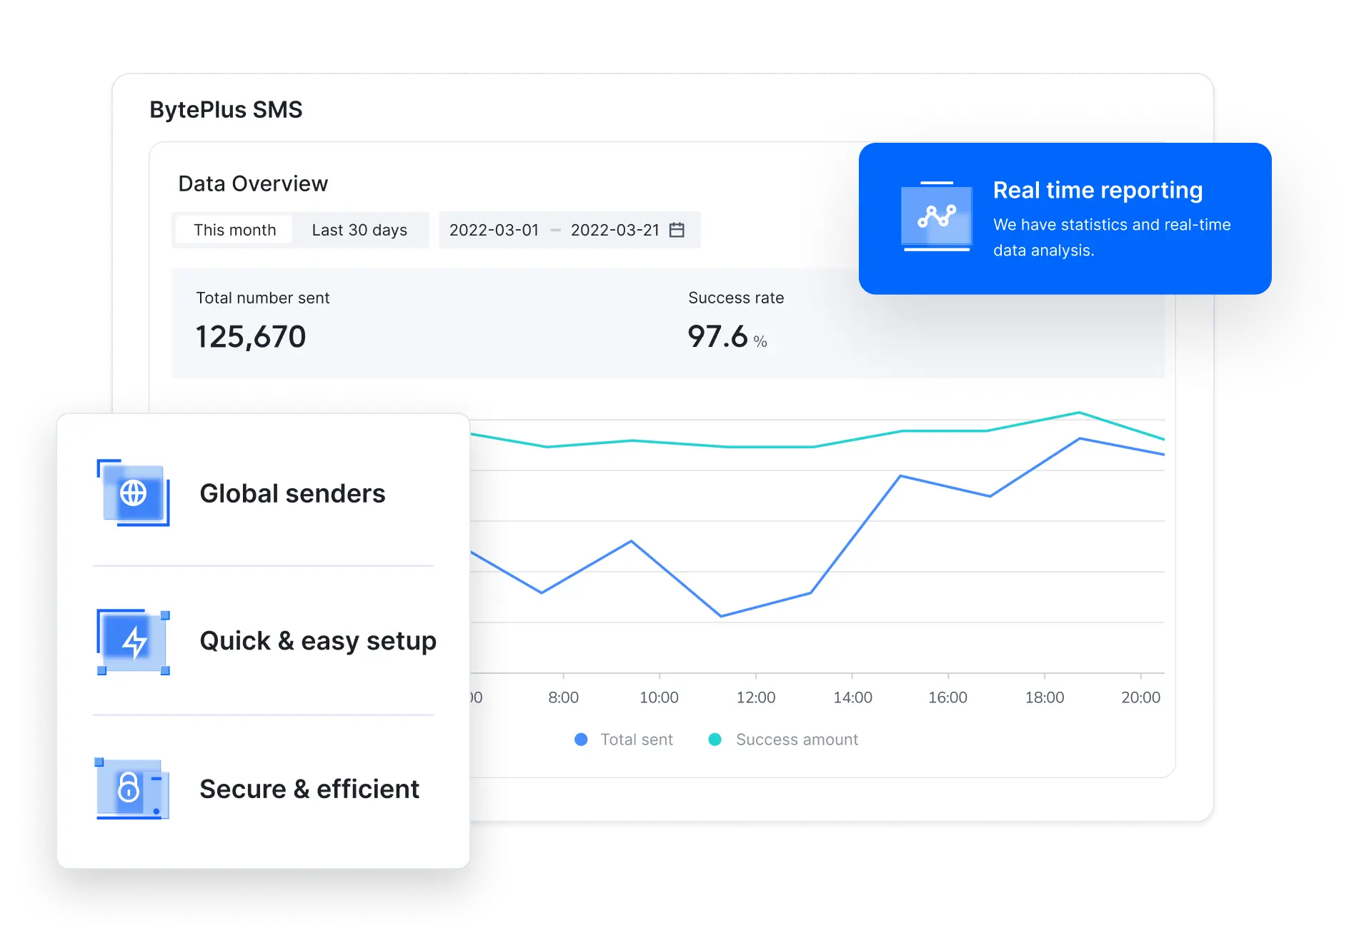Select the This month tab
The height and width of the screenshot is (948, 1349).
(234, 230)
